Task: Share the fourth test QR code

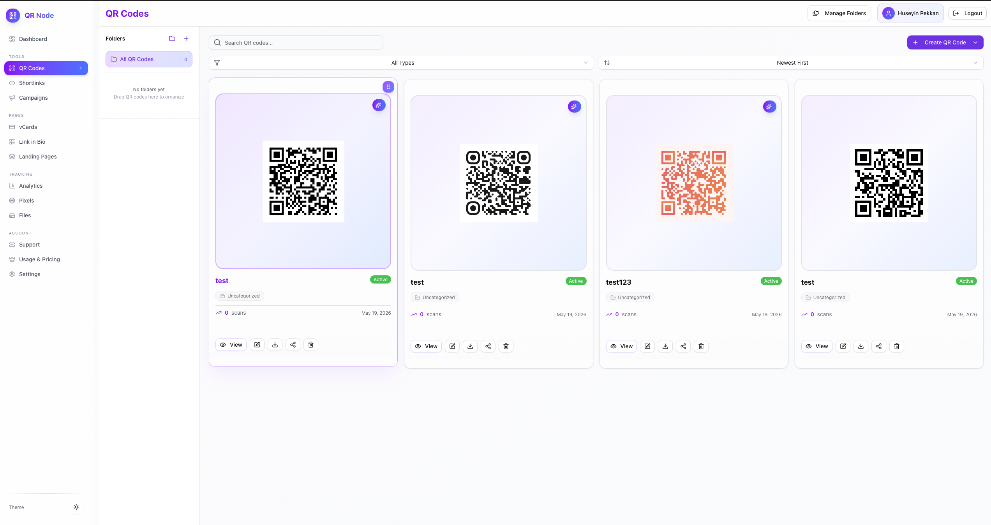Action: (x=879, y=346)
